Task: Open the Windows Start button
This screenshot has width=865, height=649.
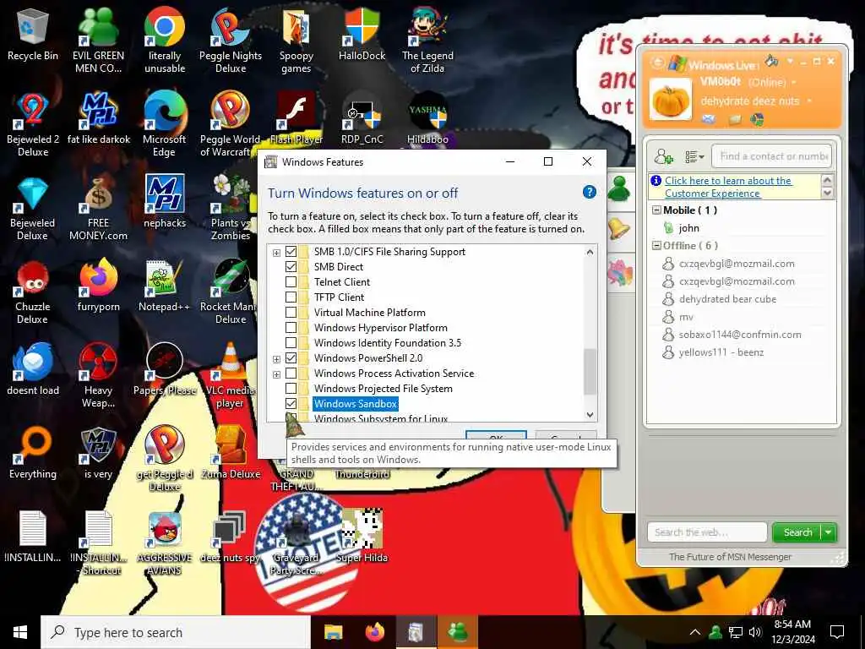Action: point(20,632)
